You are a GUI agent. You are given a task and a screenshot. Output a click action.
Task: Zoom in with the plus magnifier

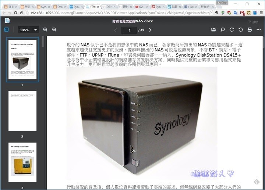pos(54,30)
